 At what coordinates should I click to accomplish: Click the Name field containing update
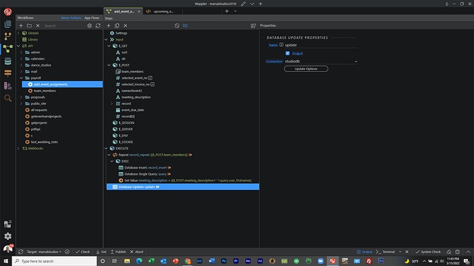[x=321, y=45]
